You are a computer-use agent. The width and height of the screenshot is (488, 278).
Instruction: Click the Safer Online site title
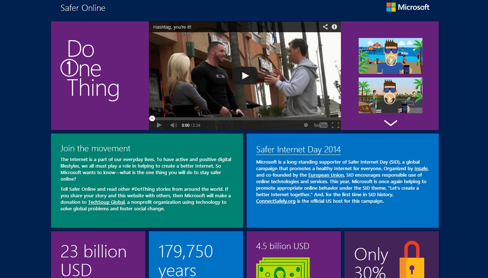click(83, 8)
